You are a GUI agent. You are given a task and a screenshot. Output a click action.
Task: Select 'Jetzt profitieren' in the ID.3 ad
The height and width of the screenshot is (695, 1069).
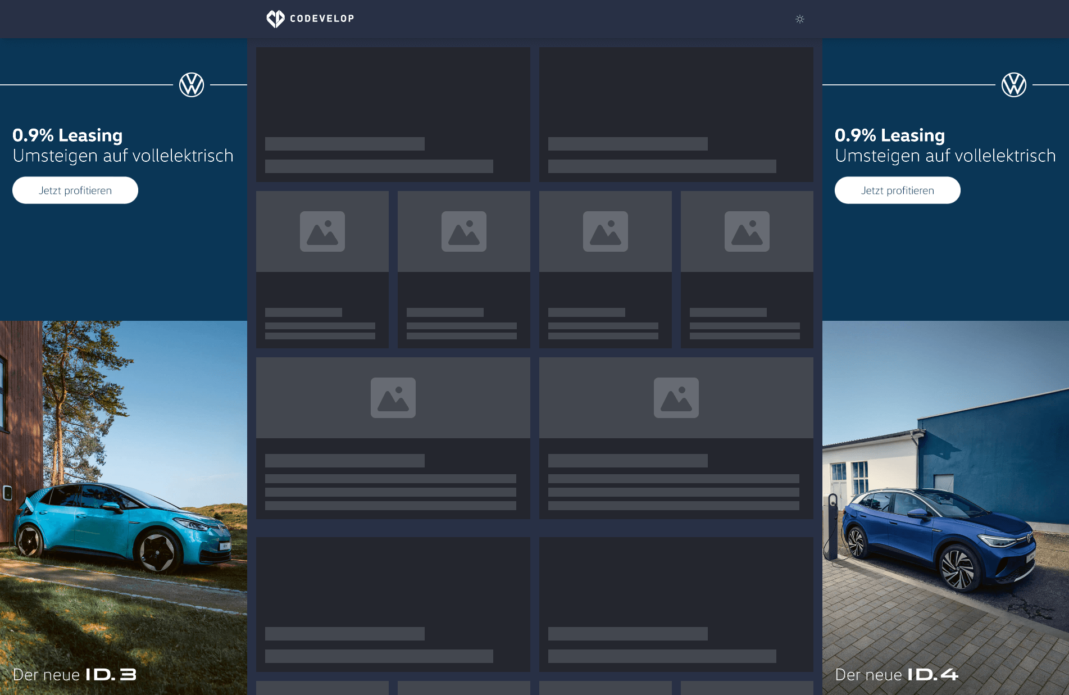click(75, 190)
